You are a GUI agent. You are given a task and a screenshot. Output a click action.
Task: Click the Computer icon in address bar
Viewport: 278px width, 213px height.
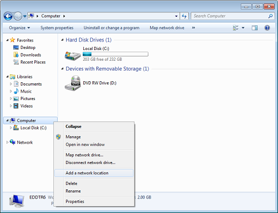pos(31,16)
